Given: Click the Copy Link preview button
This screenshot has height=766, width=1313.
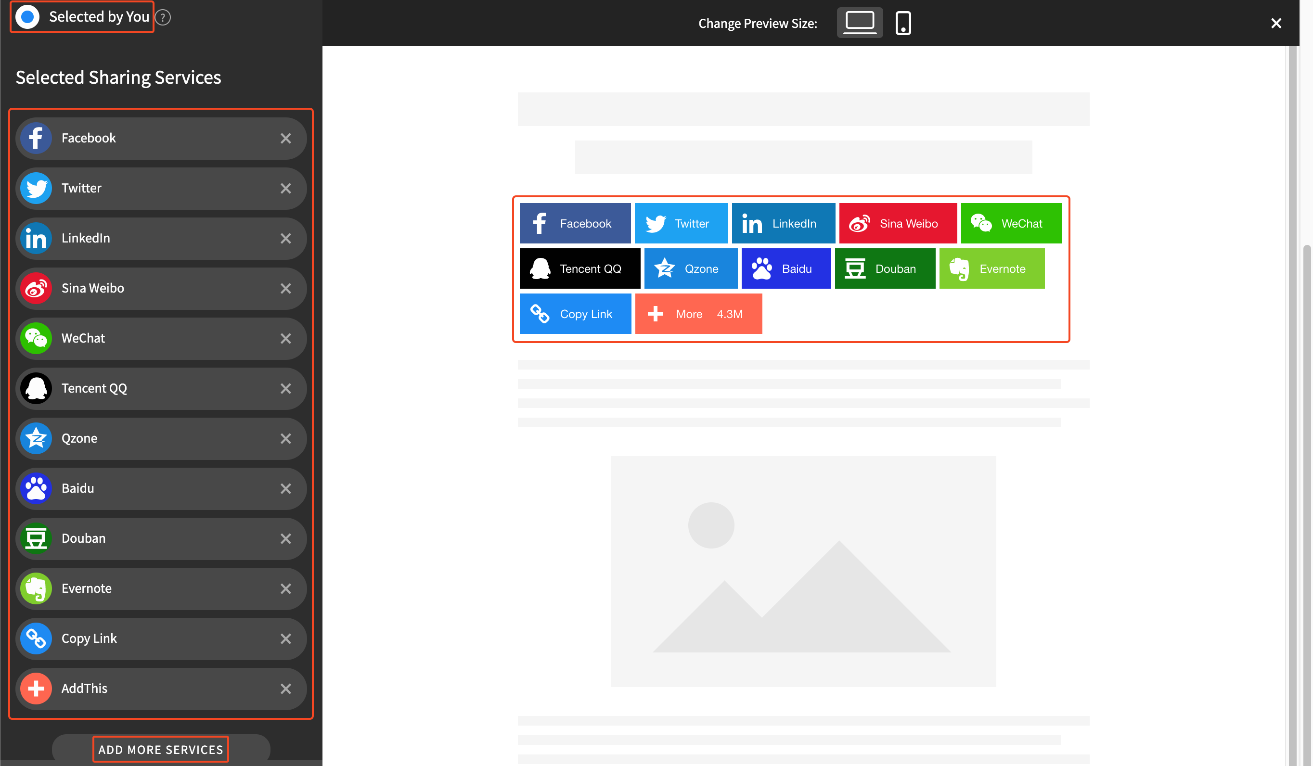Looking at the screenshot, I should 575,314.
